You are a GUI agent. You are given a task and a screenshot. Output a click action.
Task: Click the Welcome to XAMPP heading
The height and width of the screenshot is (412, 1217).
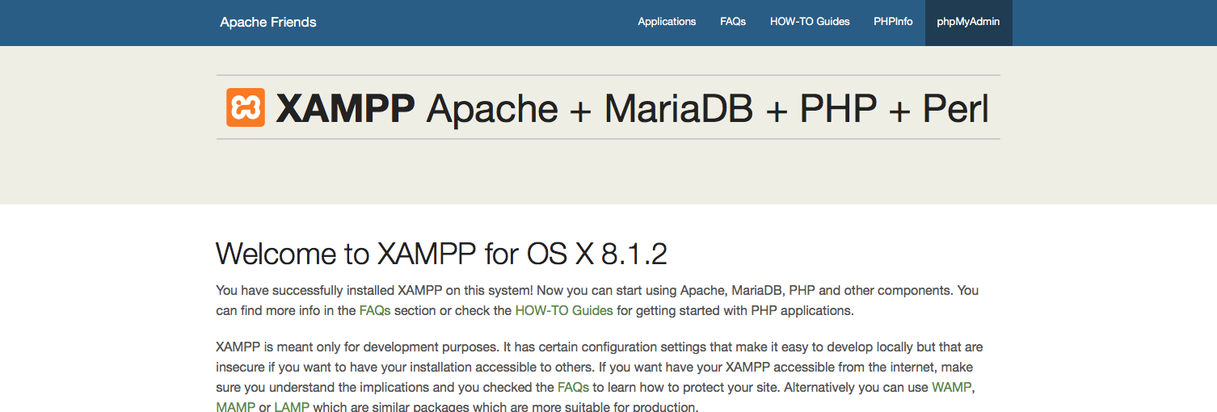[441, 254]
